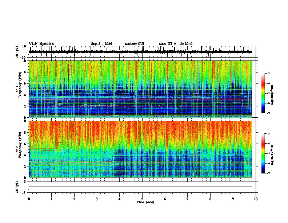
Task: Click time axis tick label "7"
Action: click(x=188, y=199)
